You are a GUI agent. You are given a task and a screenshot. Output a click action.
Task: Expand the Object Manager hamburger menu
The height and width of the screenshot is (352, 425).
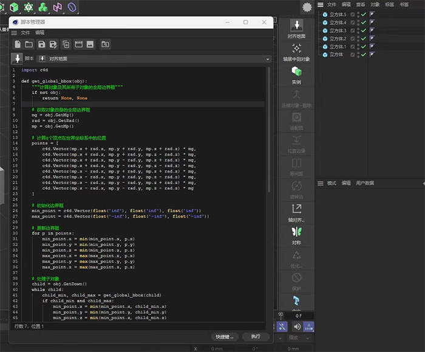[321, 4]
